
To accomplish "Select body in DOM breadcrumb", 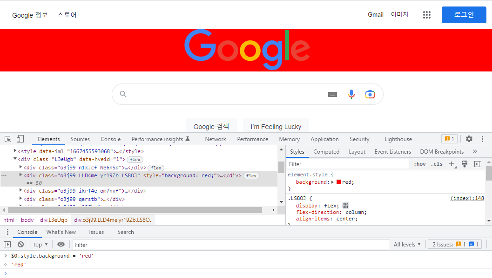I will click(27, 220).
